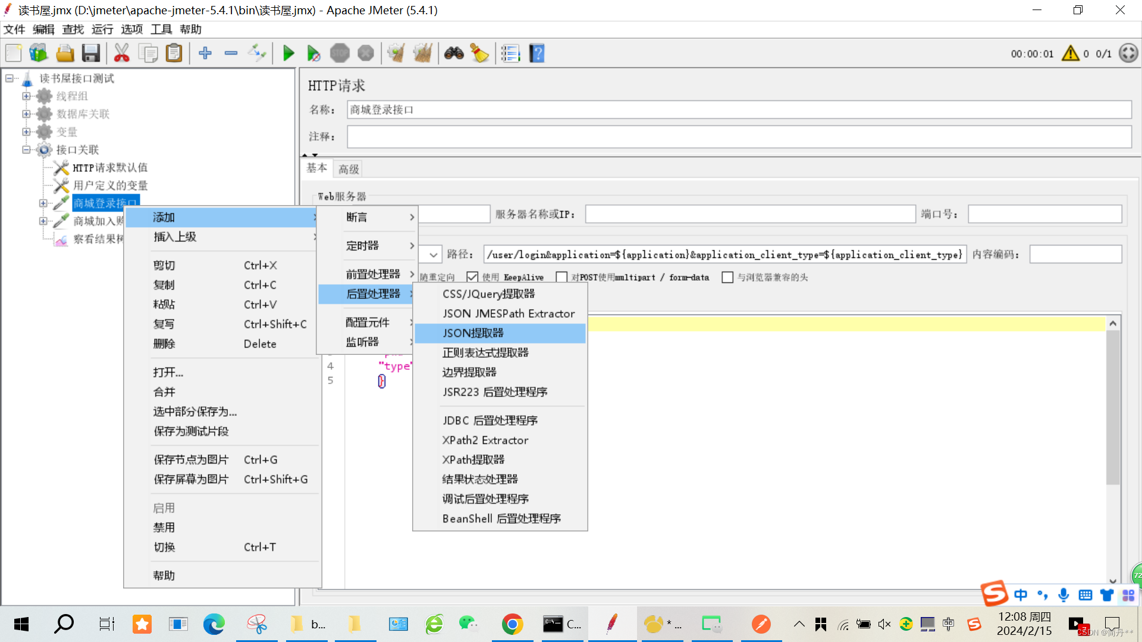The height and width of the screenshot is (642, 1142).
Task: Expand the 线程组 tree node
Action: click(26, 96)
